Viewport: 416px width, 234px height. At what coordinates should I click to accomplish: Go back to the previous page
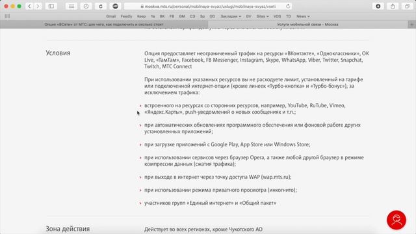[x=29, y=6]
